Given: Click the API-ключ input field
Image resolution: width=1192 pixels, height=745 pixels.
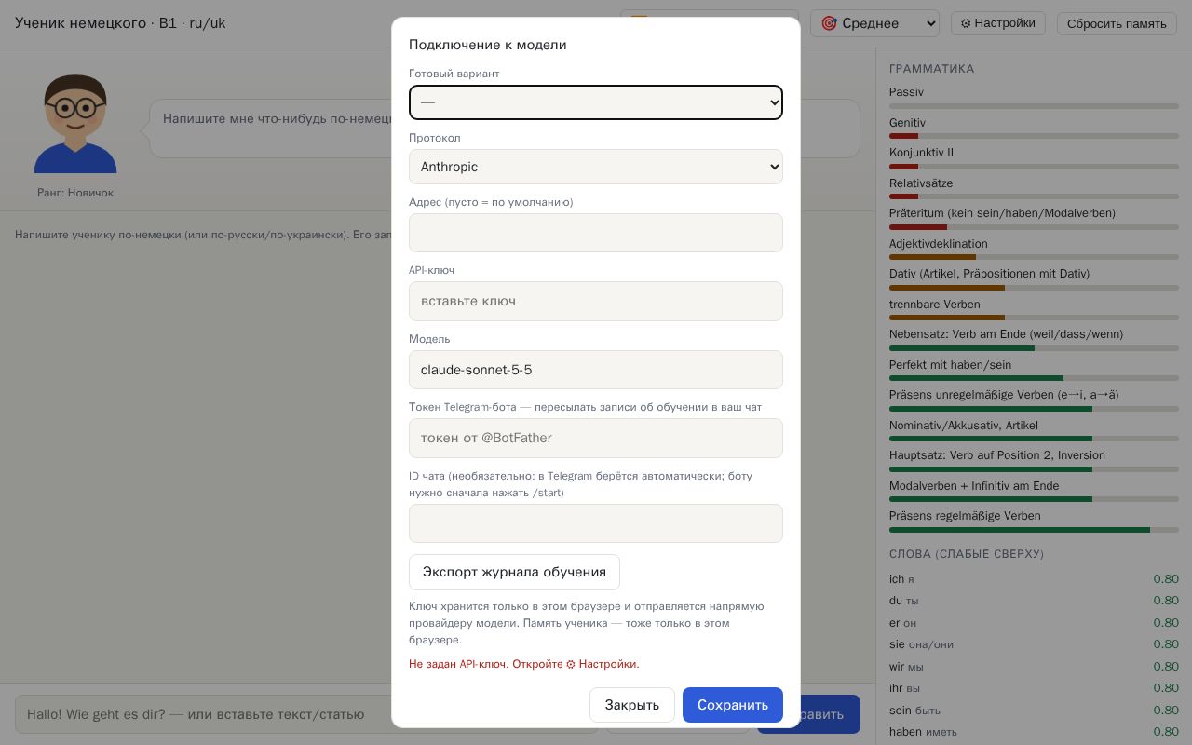Looking at the screenshot, I should click(596, 301).
